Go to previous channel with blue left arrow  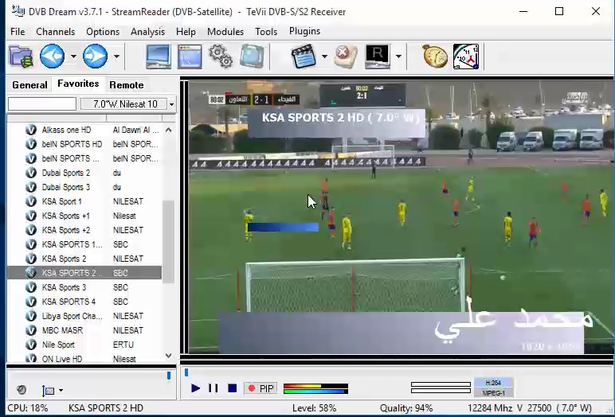(x=52, y=57)
